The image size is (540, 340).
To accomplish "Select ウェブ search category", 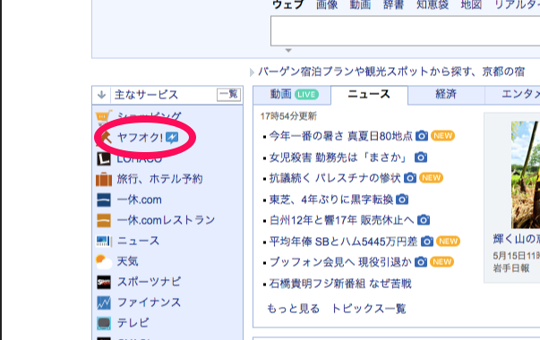I will [x=287, y=4].
